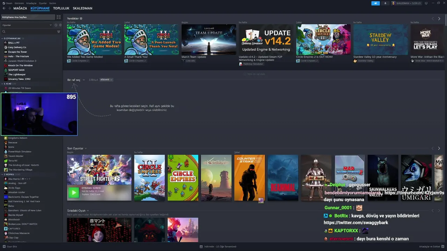Select Uncanny Tales: 1992 in sidebar
The width and height of the screenshot is (447, 251).
[20, 79]
